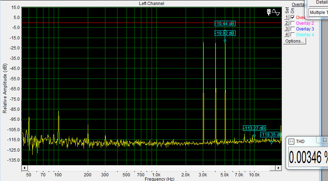The width and height of the screenshot is (328, 181).
Task: Click the cyan marker triangle under the -19.92 dB label
Action: tap(225, 42)
